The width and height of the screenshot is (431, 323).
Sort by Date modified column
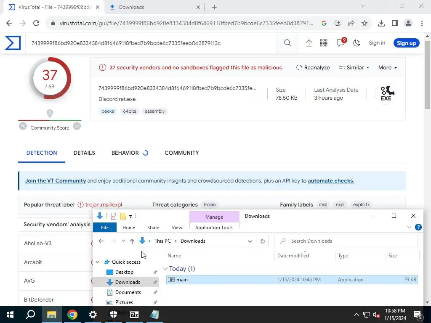(x=293, y=255)
